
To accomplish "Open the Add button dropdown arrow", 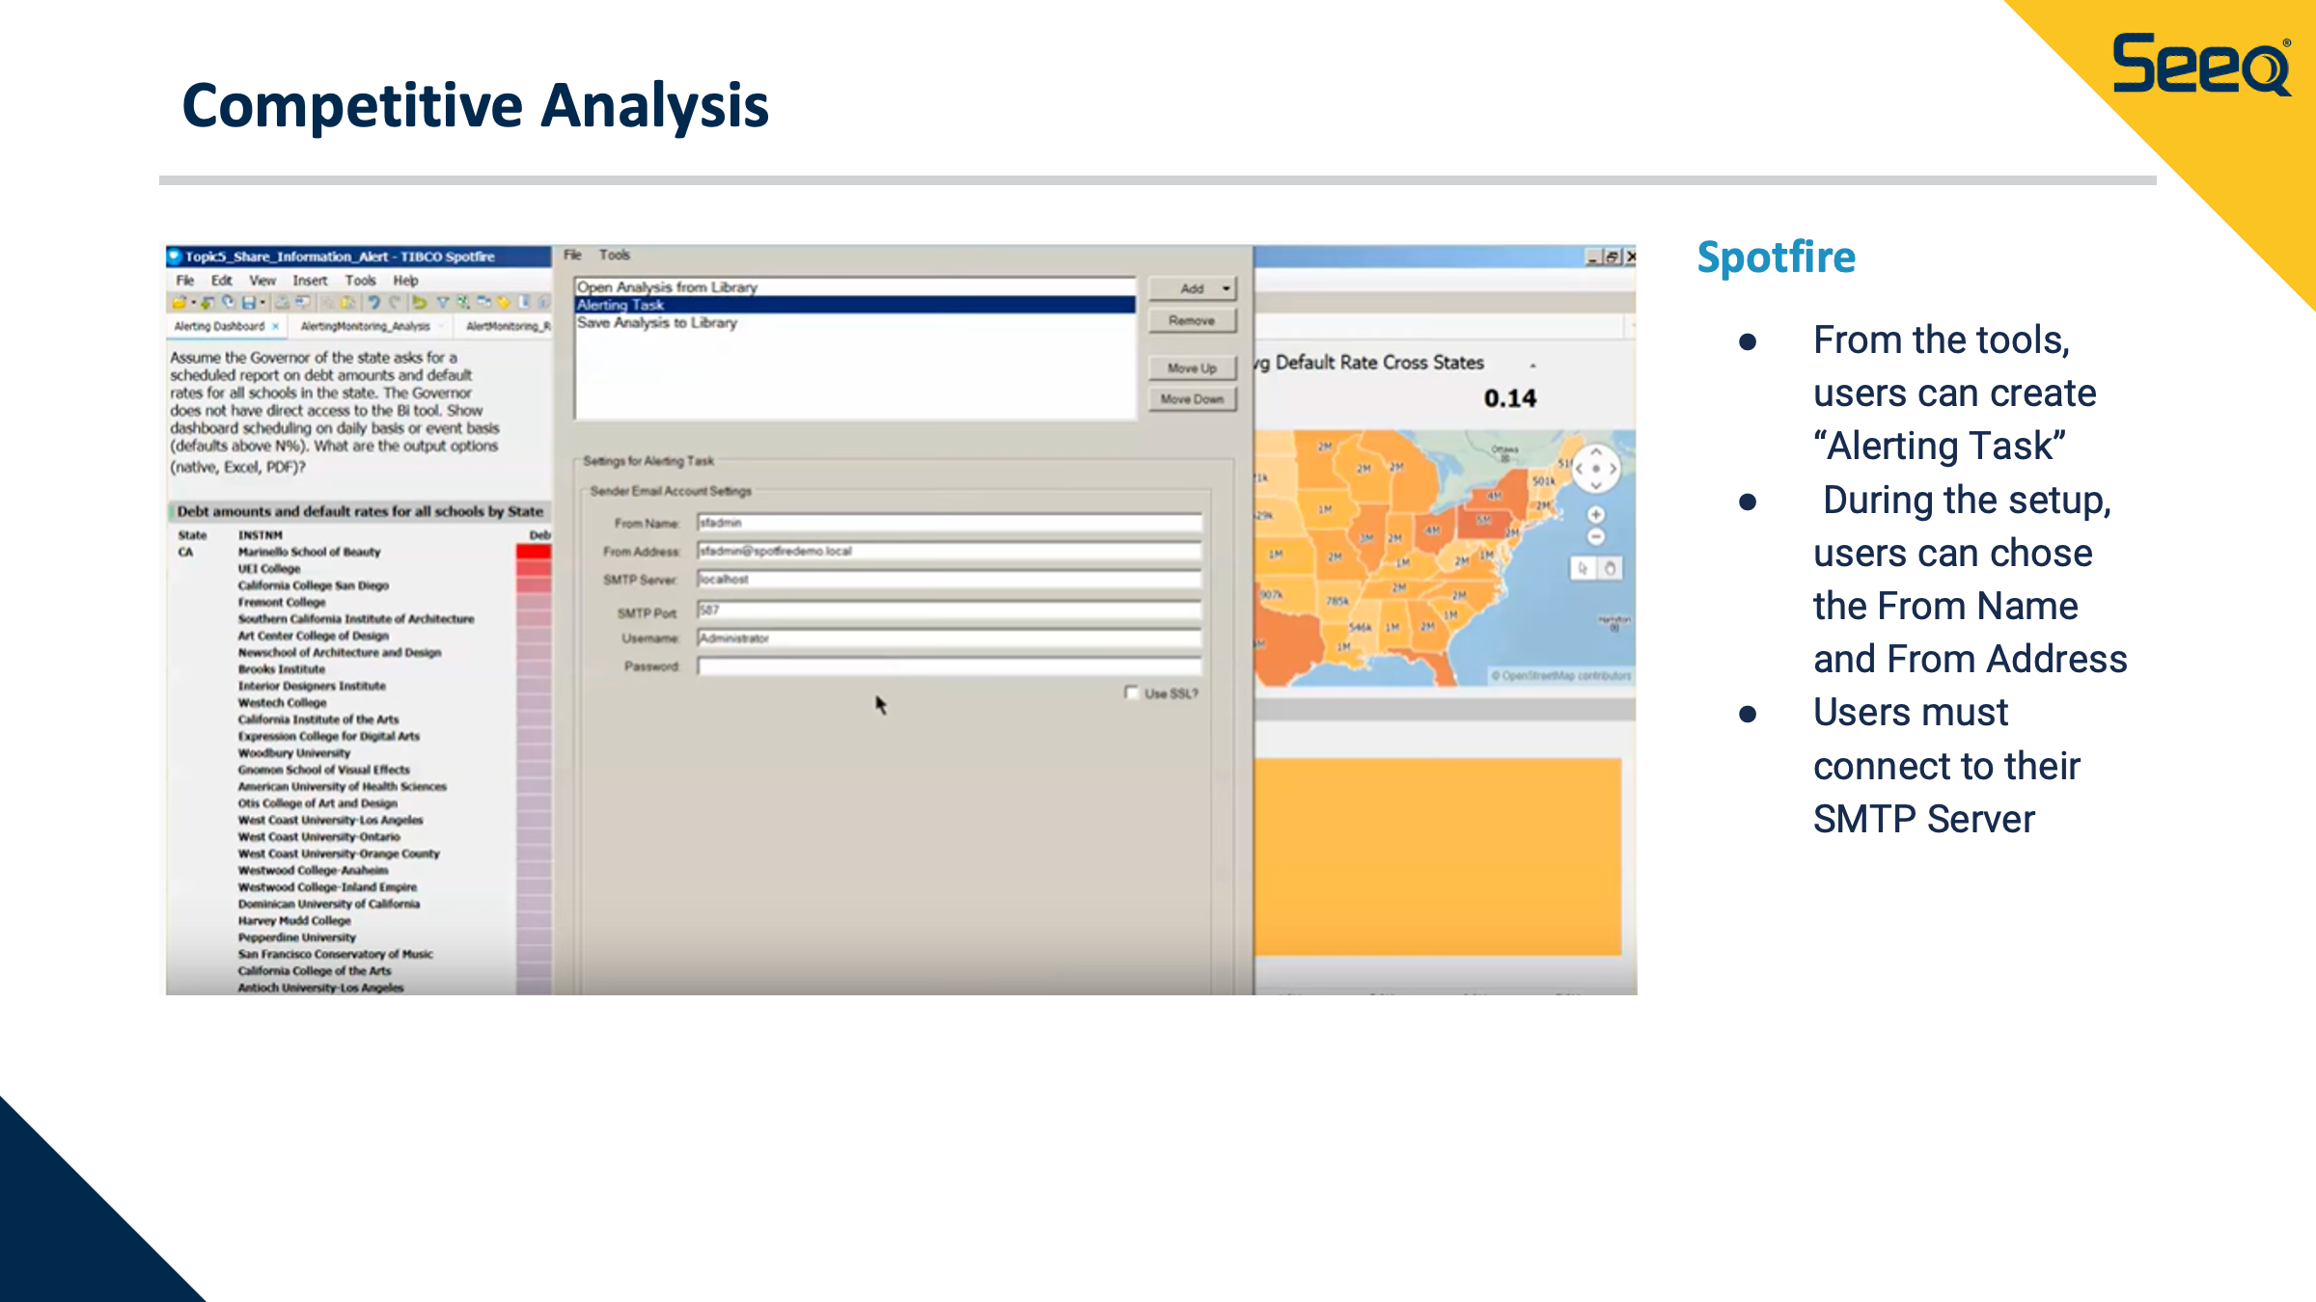I will [1226, 288].
